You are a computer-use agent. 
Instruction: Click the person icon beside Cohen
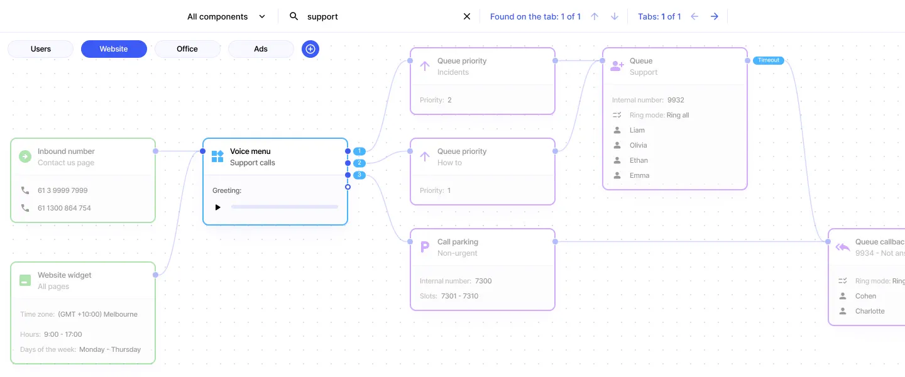coord(842,296)
